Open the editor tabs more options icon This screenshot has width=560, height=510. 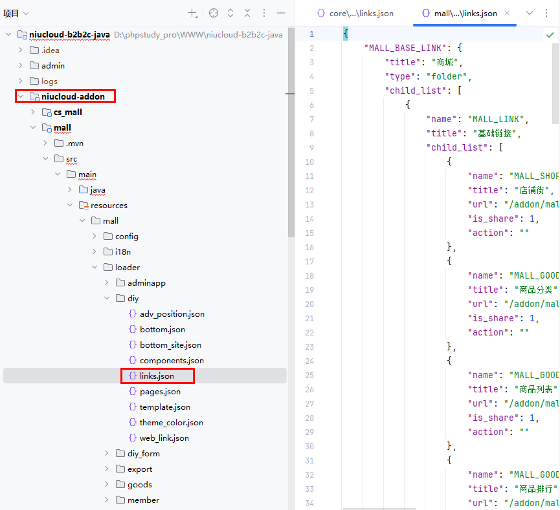[x=547, y=13]
